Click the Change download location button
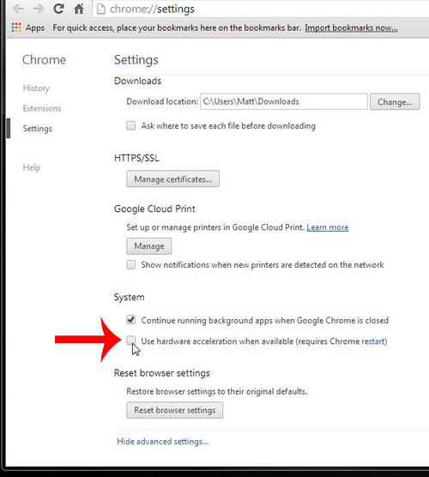This screenshot has height=477, width=429. (x=395, y=101)
